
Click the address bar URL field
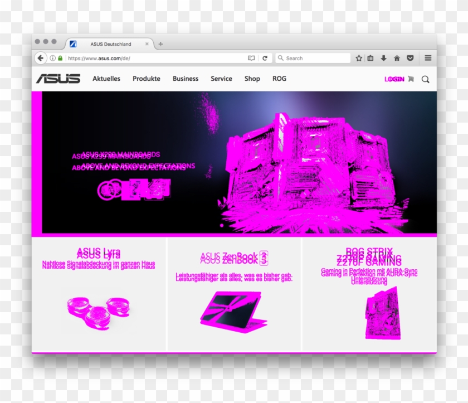pyautogui.click(x=156, y=58)
